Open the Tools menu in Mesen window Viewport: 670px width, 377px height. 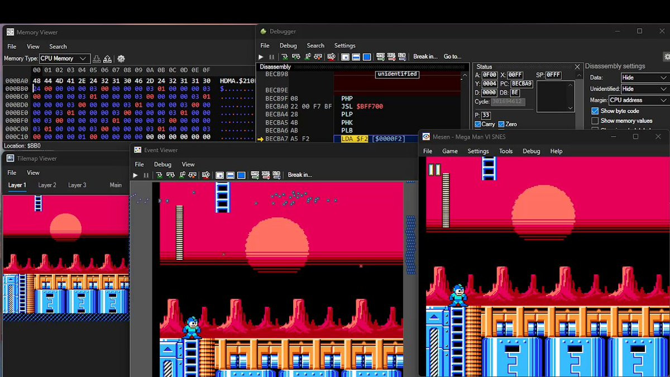[505, 151]
